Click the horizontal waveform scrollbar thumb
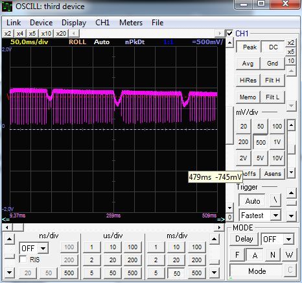 click(18, 227)
